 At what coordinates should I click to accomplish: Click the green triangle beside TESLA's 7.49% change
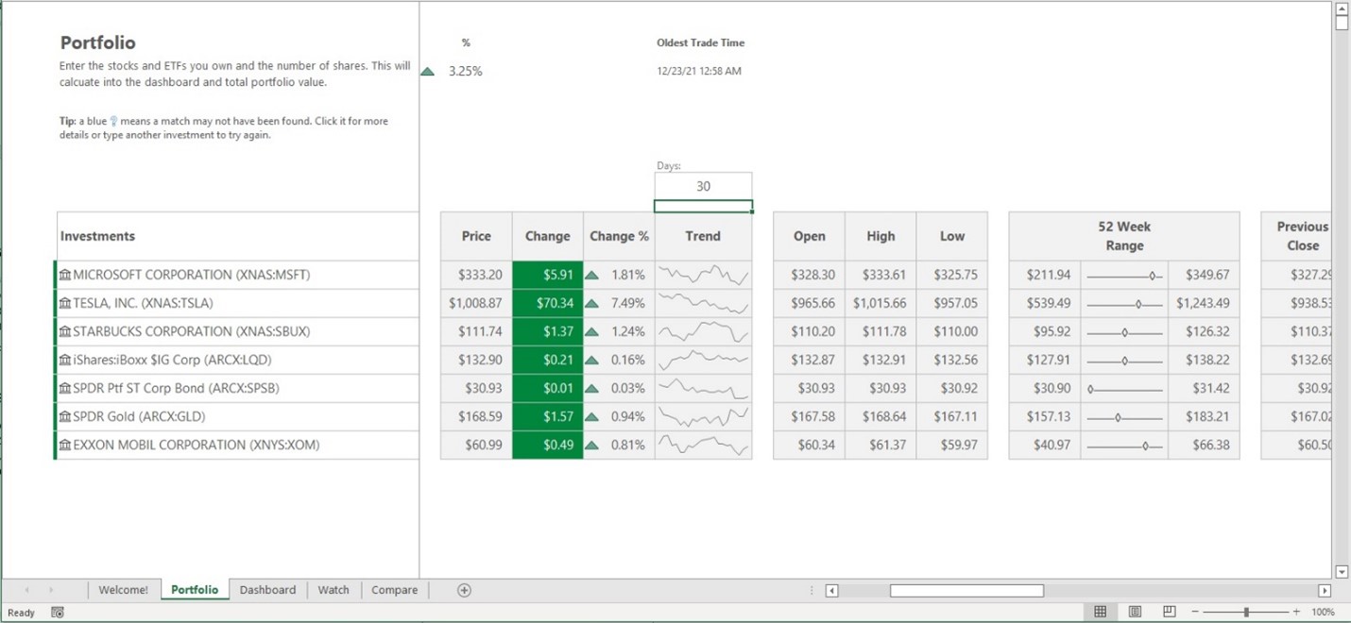tap(593, 303)
